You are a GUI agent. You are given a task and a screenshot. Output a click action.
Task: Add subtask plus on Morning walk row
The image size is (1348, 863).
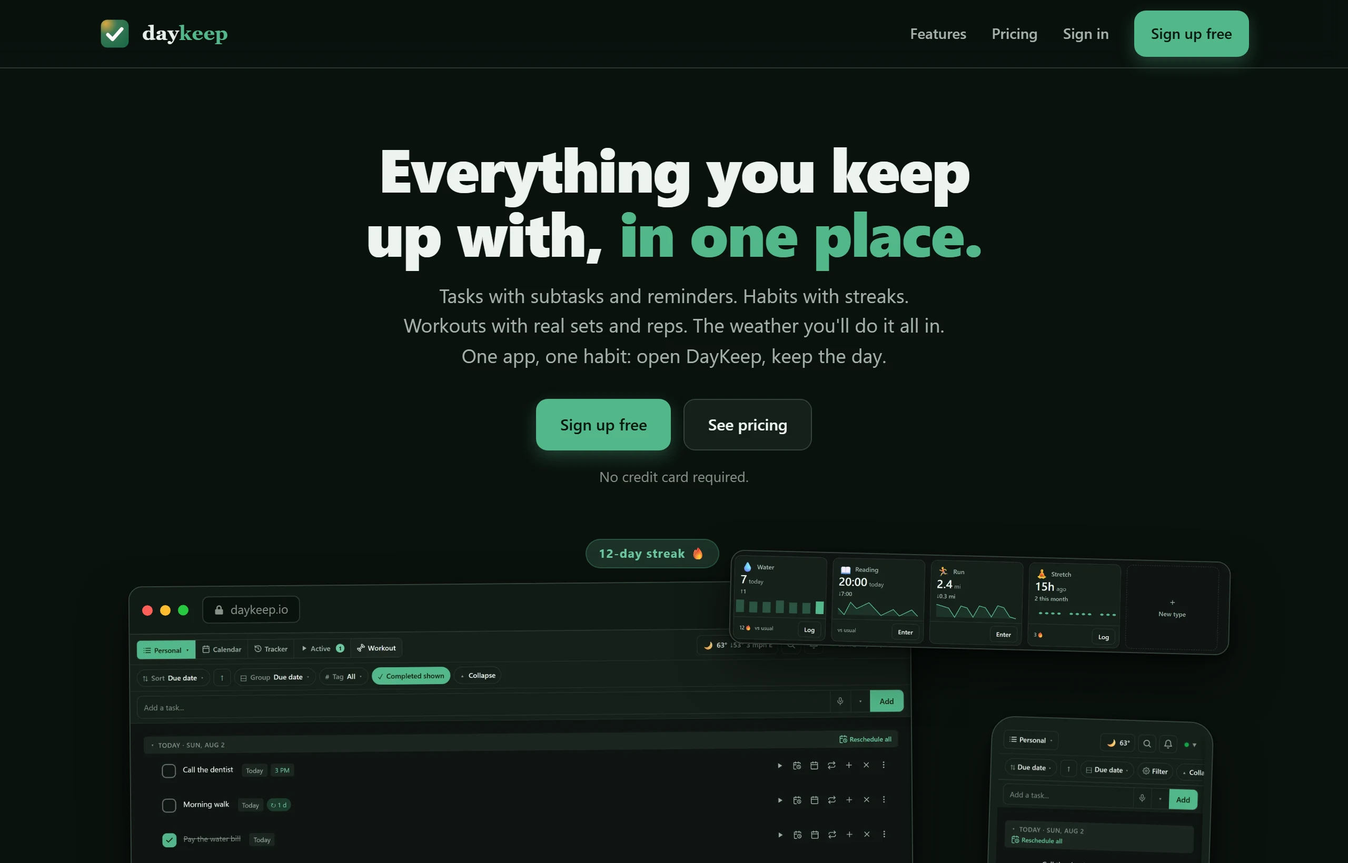point(849,800)
